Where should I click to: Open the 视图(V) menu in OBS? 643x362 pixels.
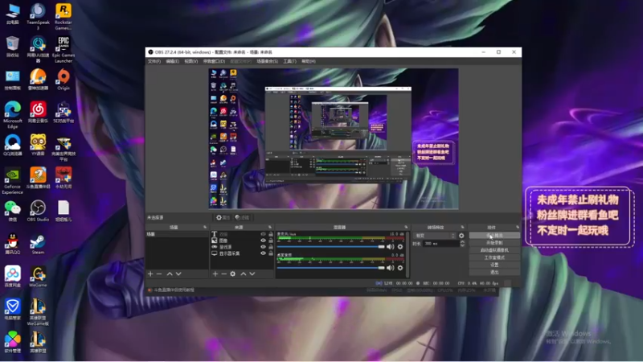(190, 61)
